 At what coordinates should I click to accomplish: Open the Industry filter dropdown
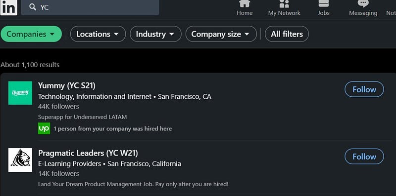coord(155,34)
